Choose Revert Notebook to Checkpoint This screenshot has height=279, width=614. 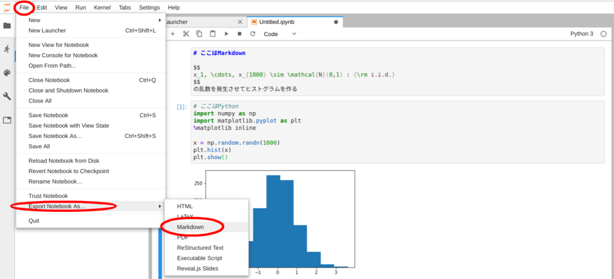[91, 171]
